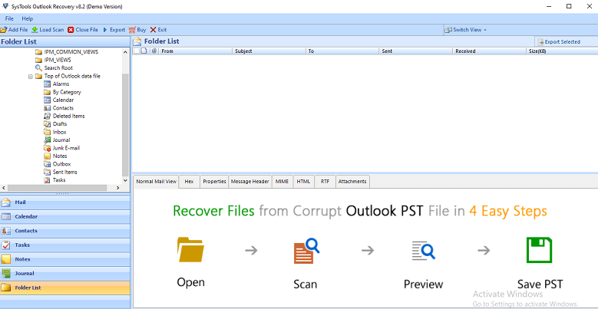Viewport: 598px width, 309px height.
Task: Click the horizontal scroll right arrow
Action: coord(118,188)
